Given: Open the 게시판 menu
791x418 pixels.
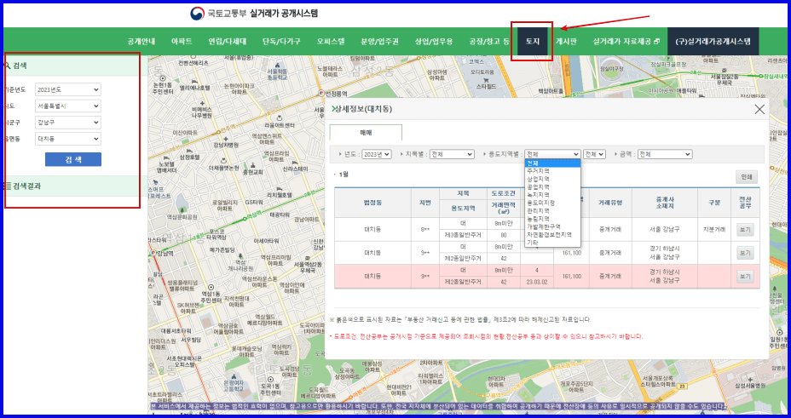Looking at the screenshot, I should click(566, 42).
